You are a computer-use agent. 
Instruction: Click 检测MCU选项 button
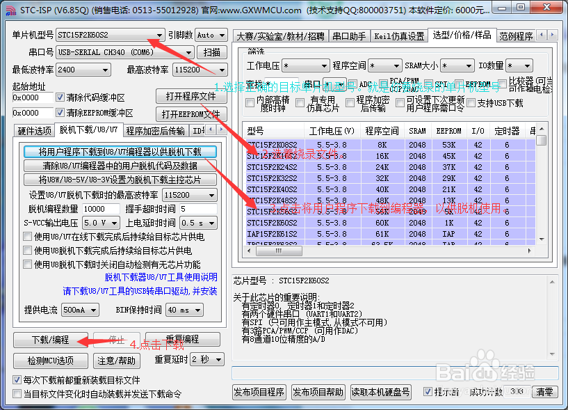click(50, 361)
